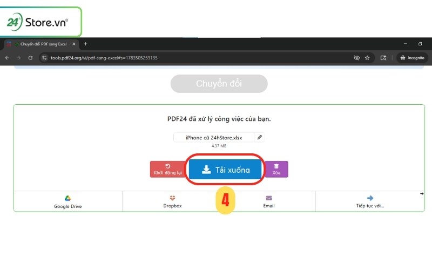Save result to Google Drive
Image resolution: width=432 pixels, height=270 pixels.
tap(68, 201)
